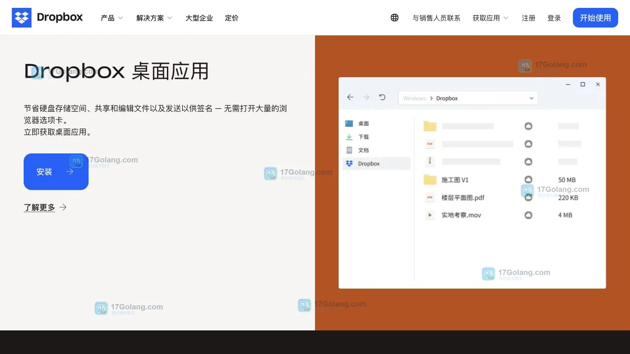This screenshot has width=630, height=354.
Task: Click cloud sync icon for 施工图 V1
Action: 528,180
